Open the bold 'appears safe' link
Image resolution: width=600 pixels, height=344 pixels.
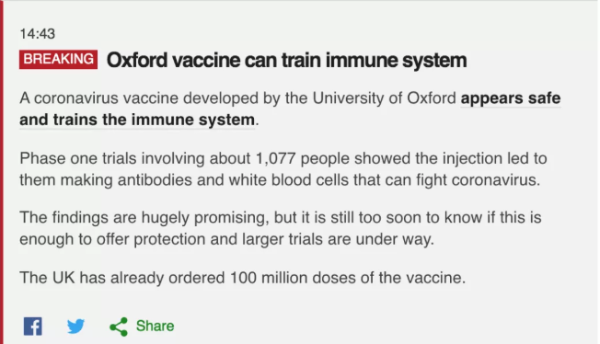tap(511, 98)
